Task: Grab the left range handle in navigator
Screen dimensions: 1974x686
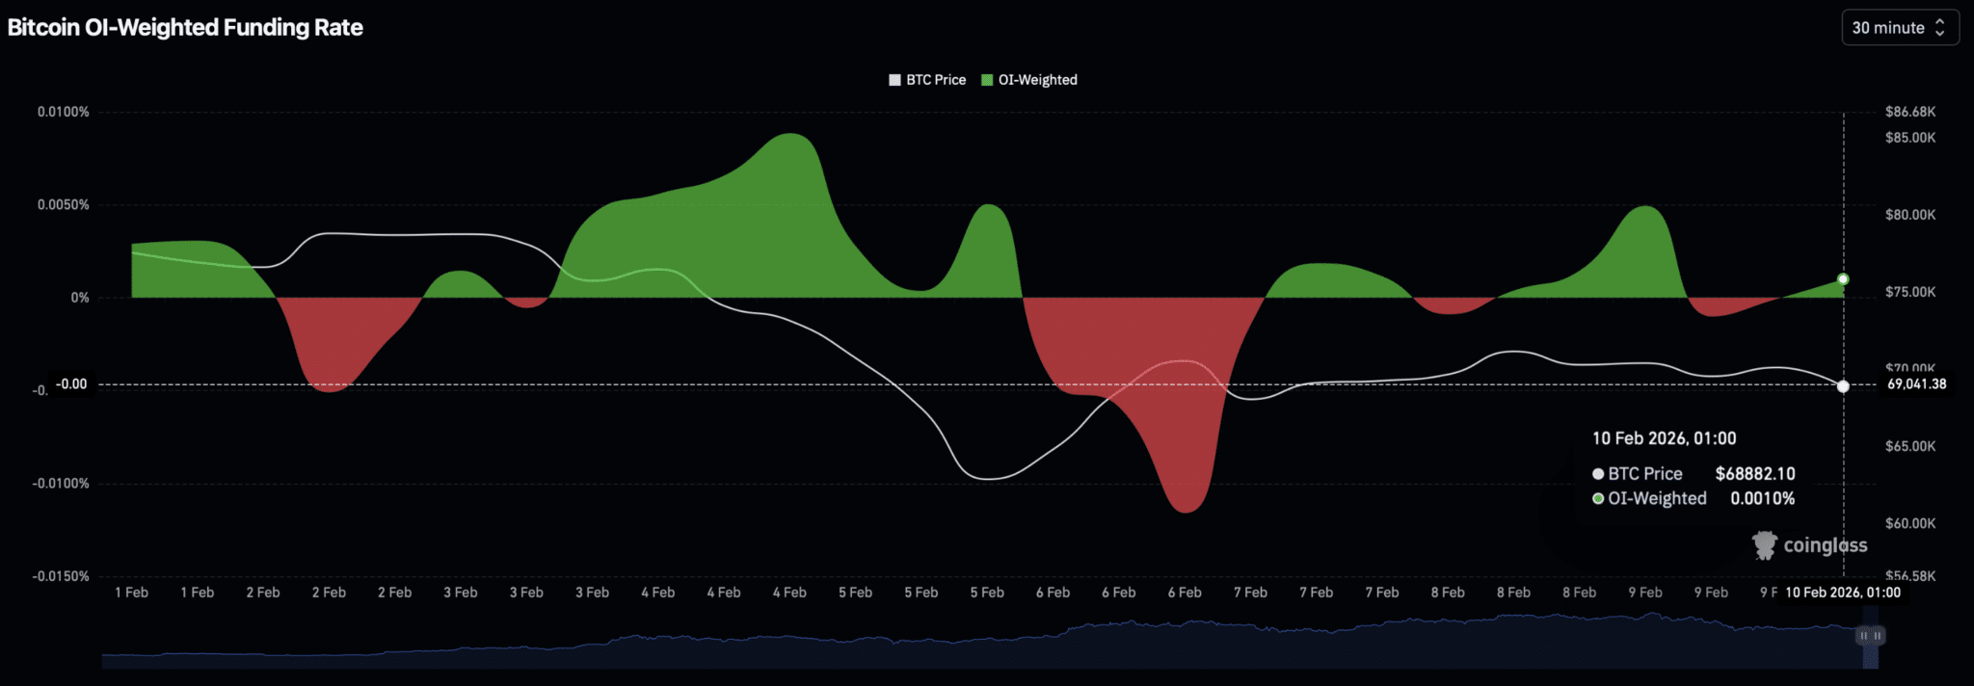Action: tap(1863, 636)
